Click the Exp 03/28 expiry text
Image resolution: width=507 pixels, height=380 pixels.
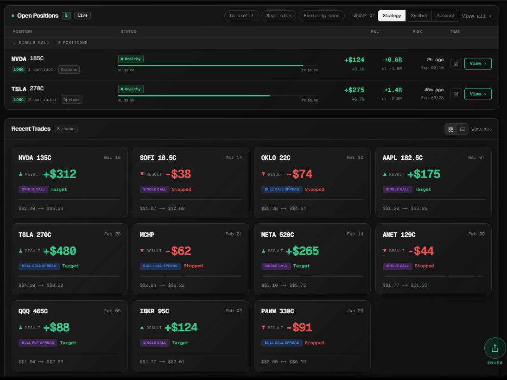click(x=432, y=98)
